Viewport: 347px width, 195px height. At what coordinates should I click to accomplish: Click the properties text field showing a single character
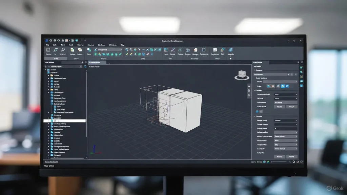click(285, 128)
